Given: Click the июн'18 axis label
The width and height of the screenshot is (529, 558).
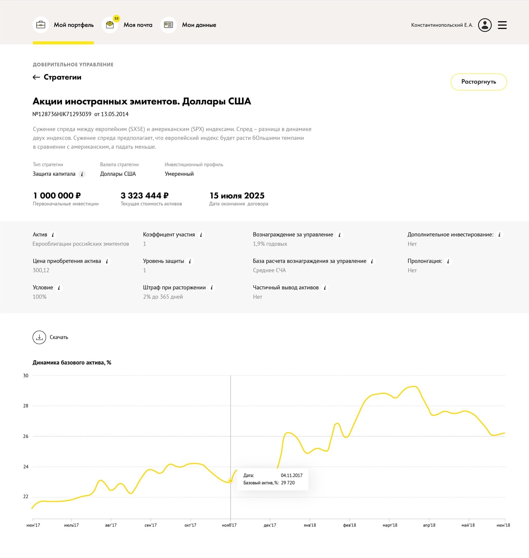Looking at the screenshot, I should pos(503,525).
